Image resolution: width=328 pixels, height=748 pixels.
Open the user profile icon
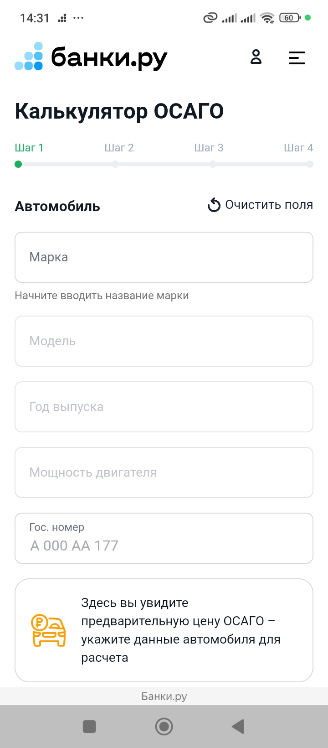[x=256, y=57]
